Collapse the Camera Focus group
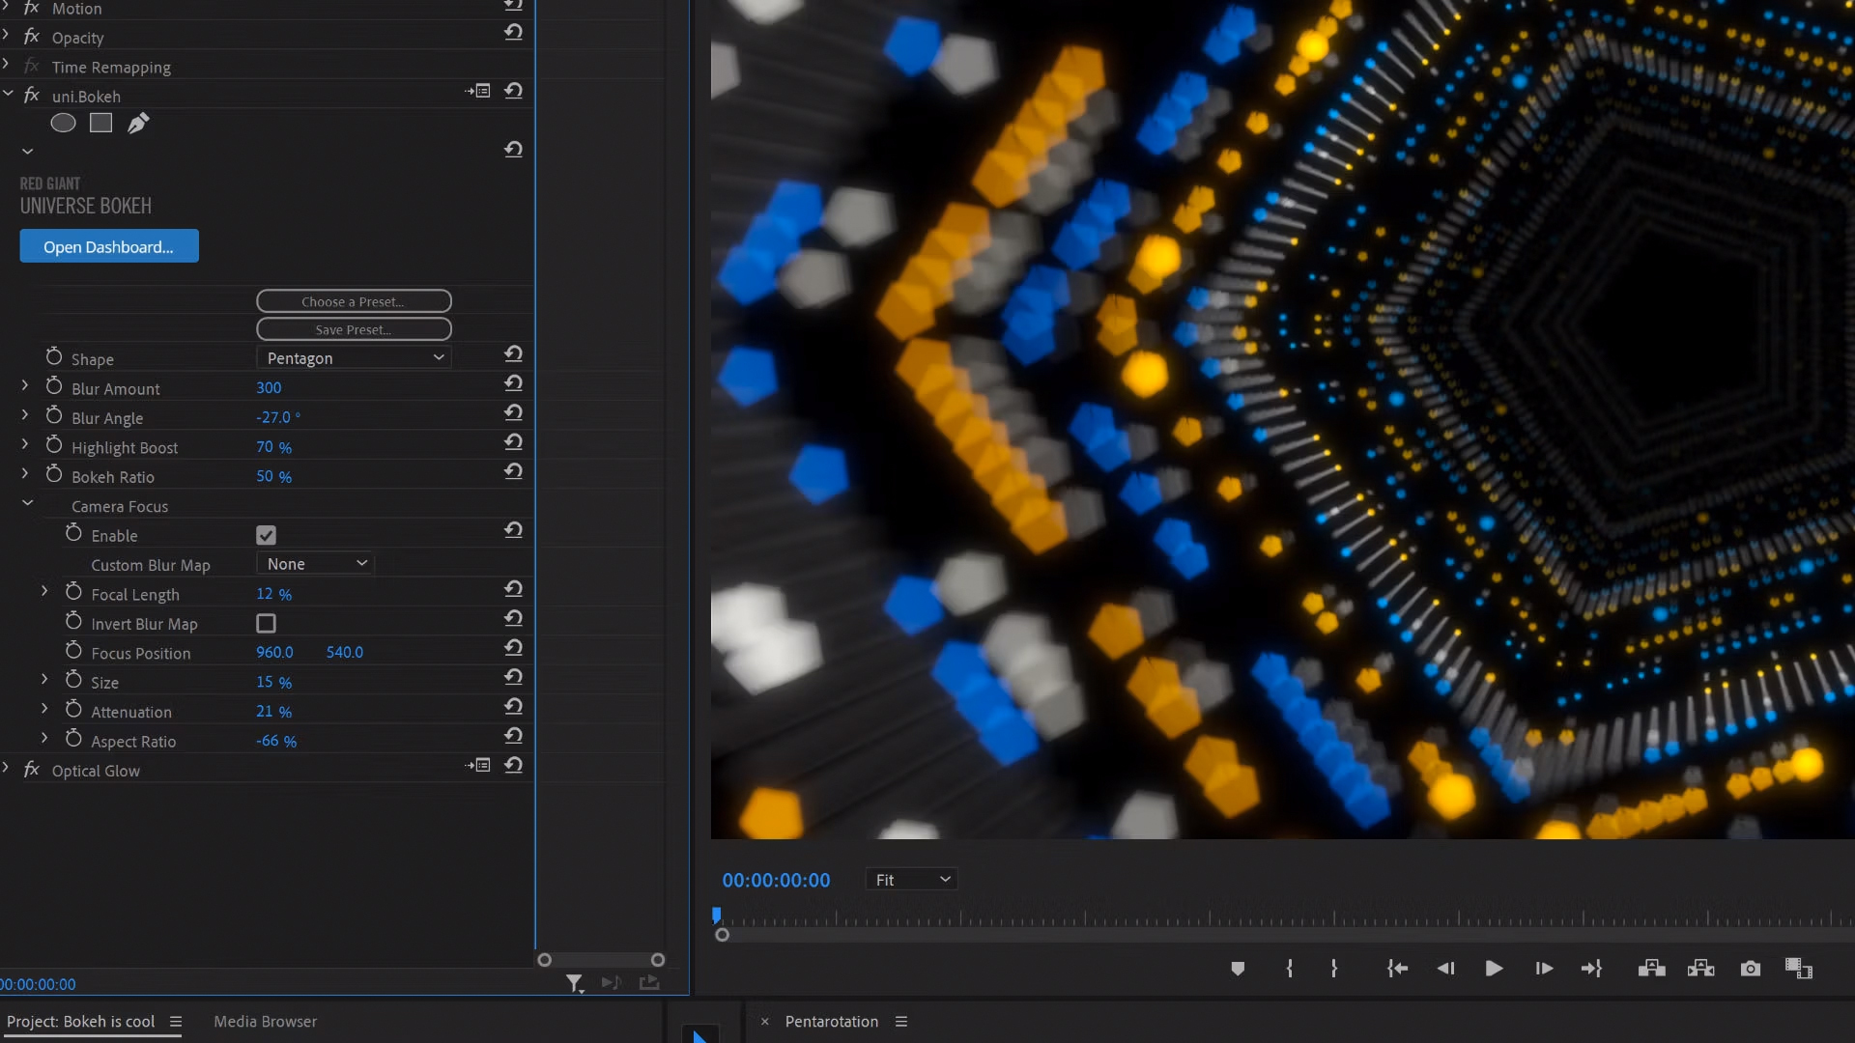 coord(28,503)
